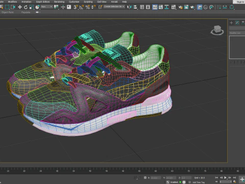The height and width of the screenshot is (184, 245).
Task: Open the Modifiers menu
Action: click(12, 2)
